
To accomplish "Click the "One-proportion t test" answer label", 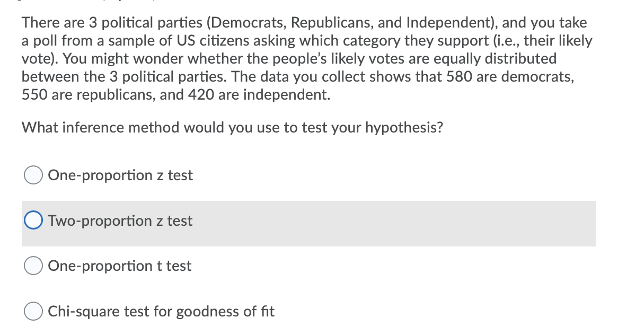I will 119,266.
